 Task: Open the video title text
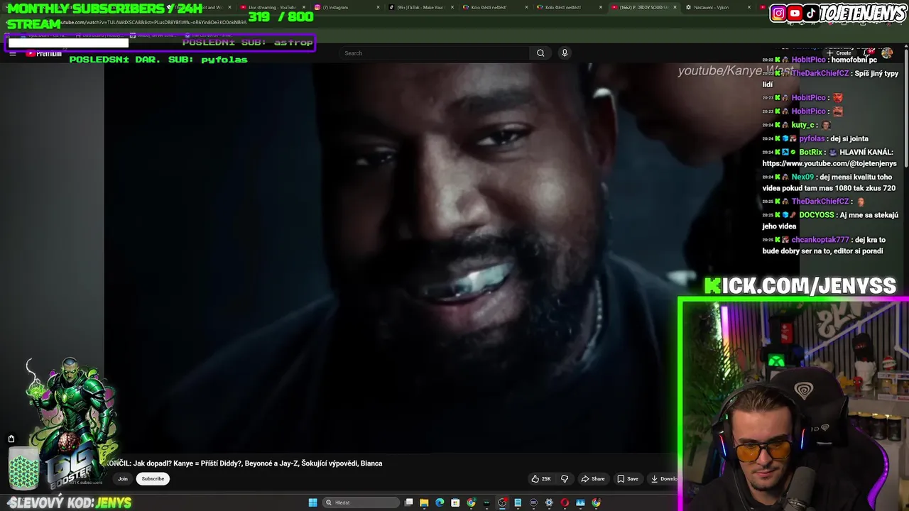244,463
